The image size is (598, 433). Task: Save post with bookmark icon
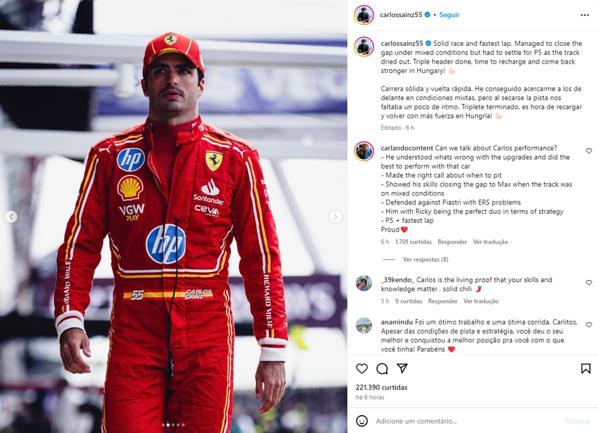pyautogui.click(x=586, y=369)
